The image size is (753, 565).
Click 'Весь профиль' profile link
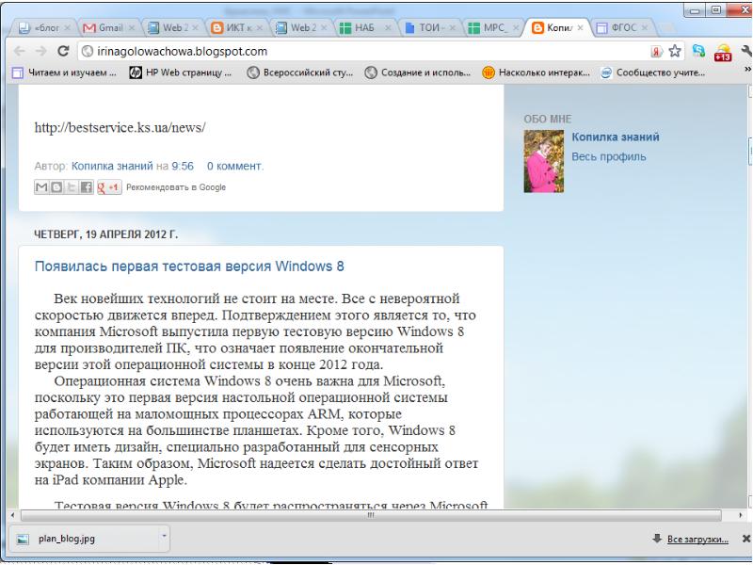click(609, 155)
